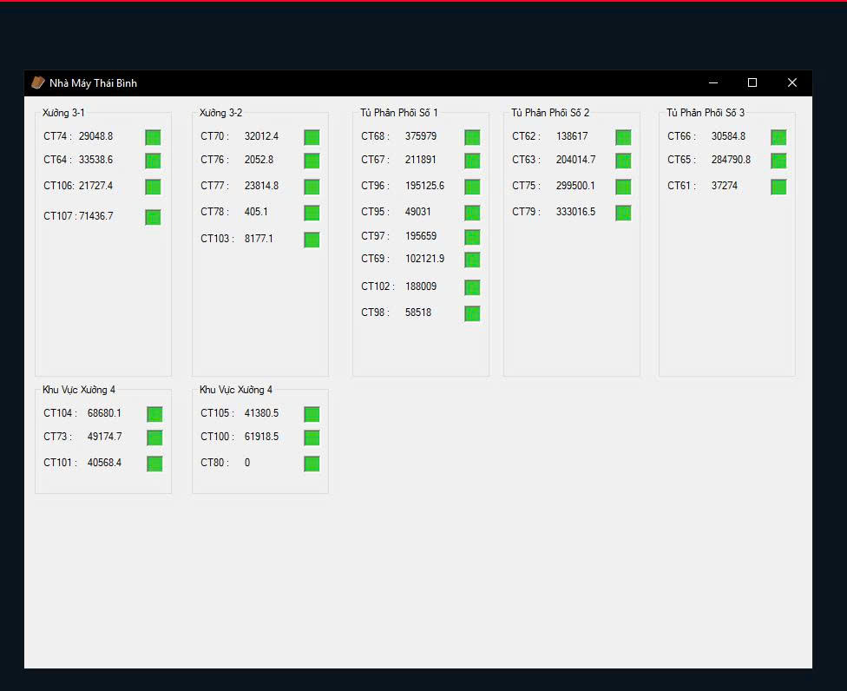The image size is (847, 691).
Task: Click the status indicator beside CT104
Action: [x=154, y=414]
